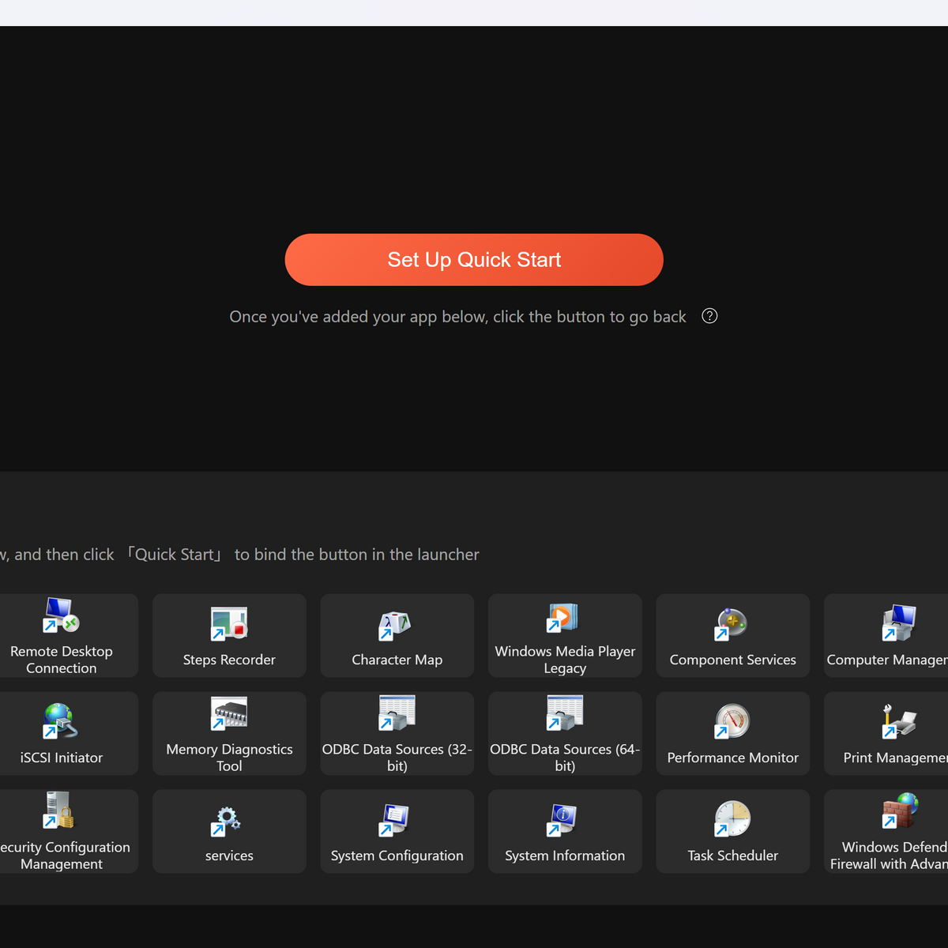Choose the Steps Recorder app icon
The height and width of the screenshot is (948, 948).
(229, 623)
